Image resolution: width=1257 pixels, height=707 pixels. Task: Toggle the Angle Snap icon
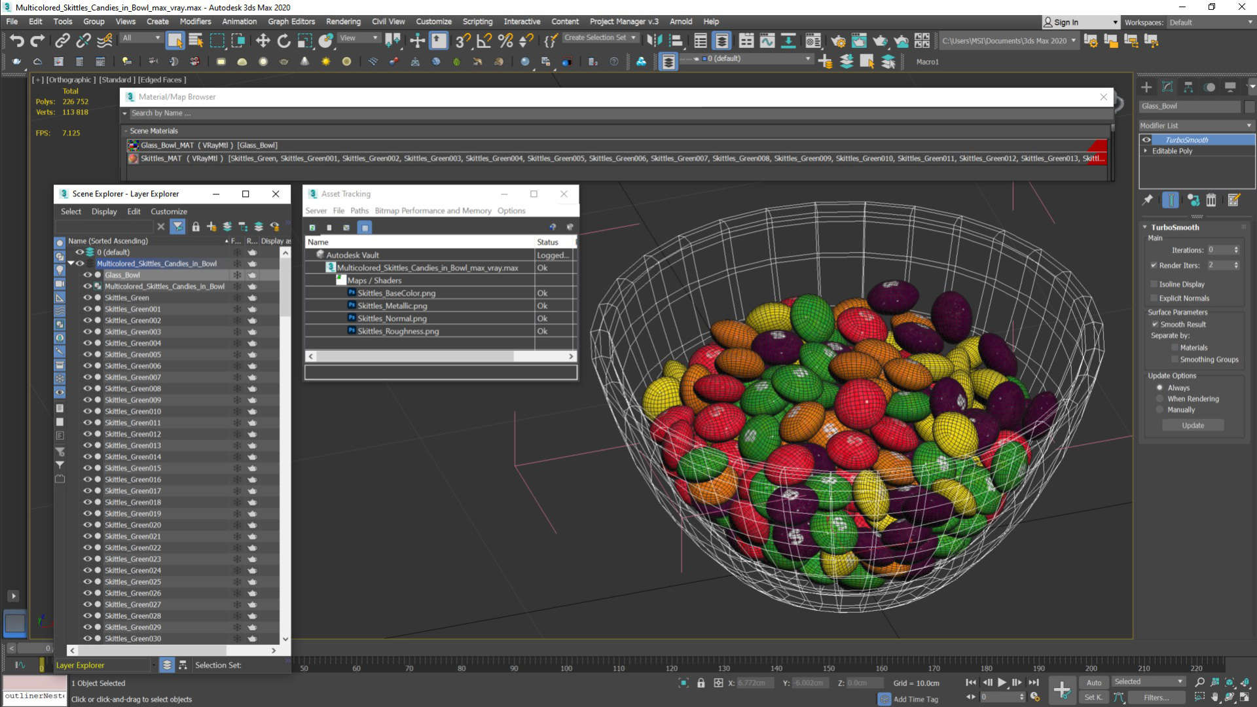[484, 41]
